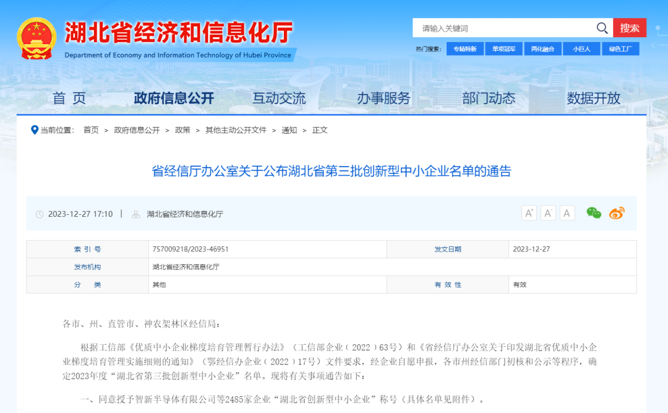Open the 互动交流 section
Screen dimensions: 668x413
click(278, 98)
